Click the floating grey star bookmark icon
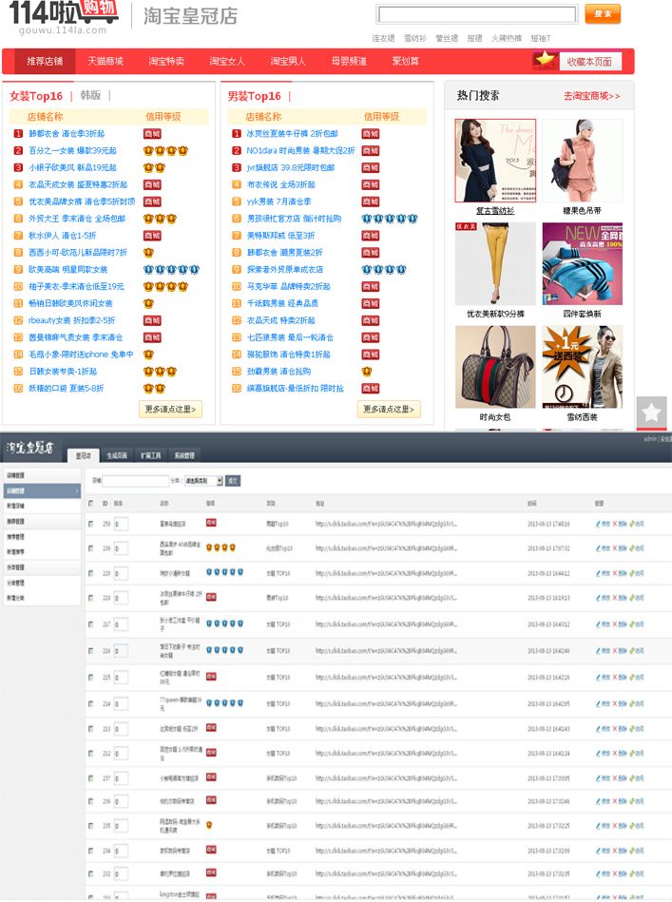 coord(651,413)
